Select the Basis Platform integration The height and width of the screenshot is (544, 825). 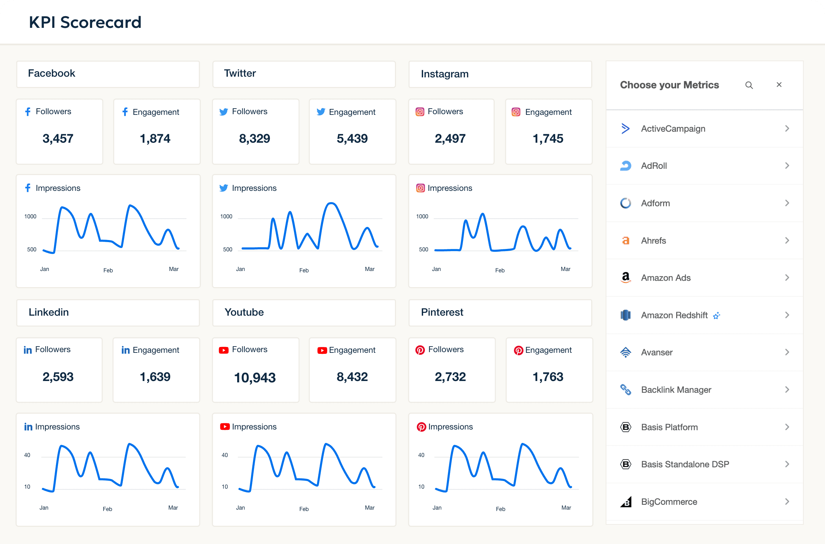pyautogui.click(x=669, y=427)
